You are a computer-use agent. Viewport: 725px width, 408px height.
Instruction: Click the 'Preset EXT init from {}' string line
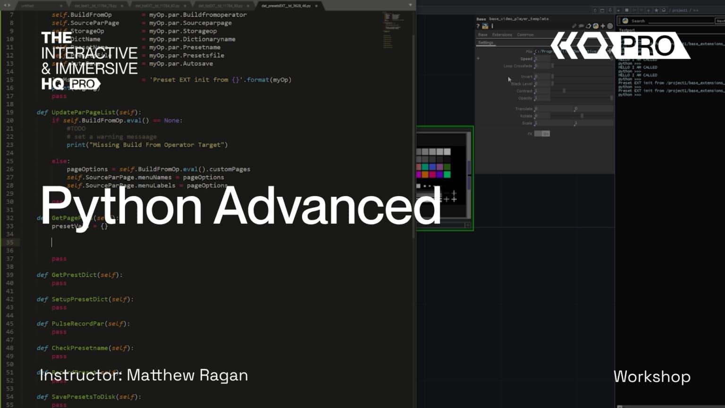(220, 80)
